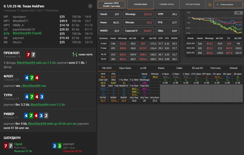This screenshot has width=244, height=155.
Task: Click the HBilly Jr player row
Action: click(48, 25)
